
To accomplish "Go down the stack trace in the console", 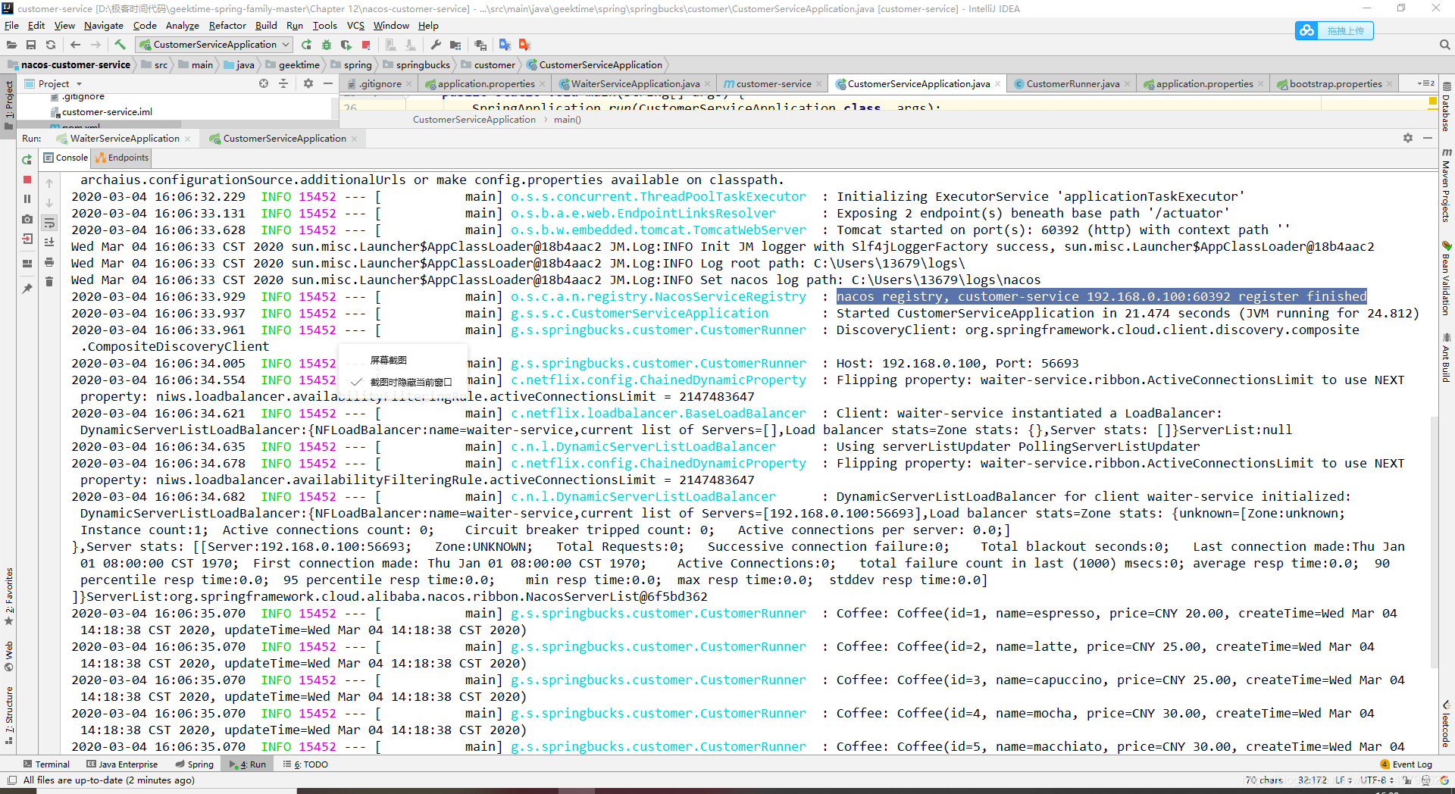I will pos(49,203).
